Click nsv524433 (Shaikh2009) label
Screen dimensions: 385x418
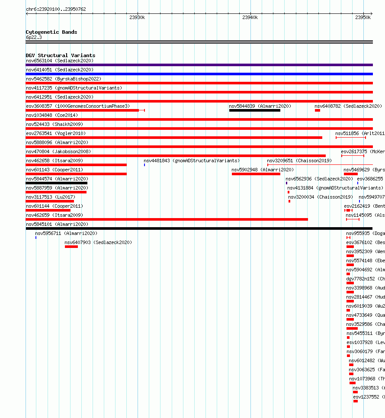[x=55, y=124]
